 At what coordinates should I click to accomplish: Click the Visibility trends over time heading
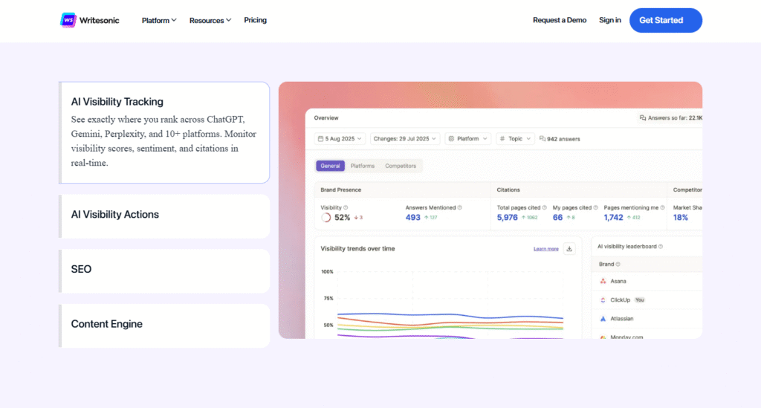[x=357, y=248]
